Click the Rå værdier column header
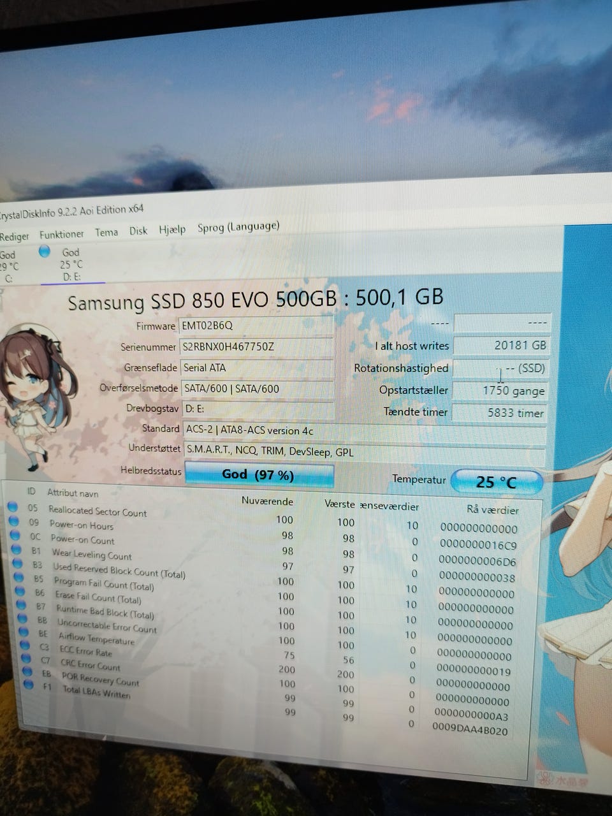612x816 pixels. tap(492, 509)
